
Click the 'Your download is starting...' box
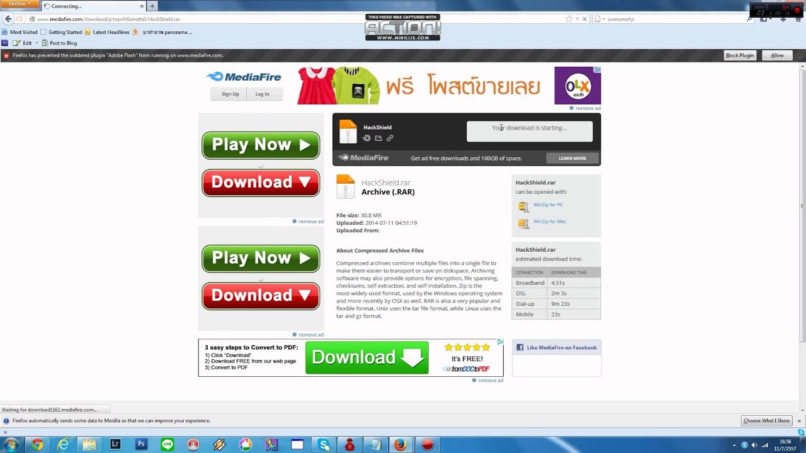pyautogui.click(x=530, y=131)
